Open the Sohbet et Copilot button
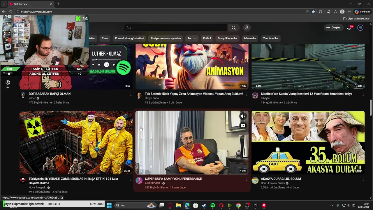The image size is (373, 210). click(x=362, y=12)
